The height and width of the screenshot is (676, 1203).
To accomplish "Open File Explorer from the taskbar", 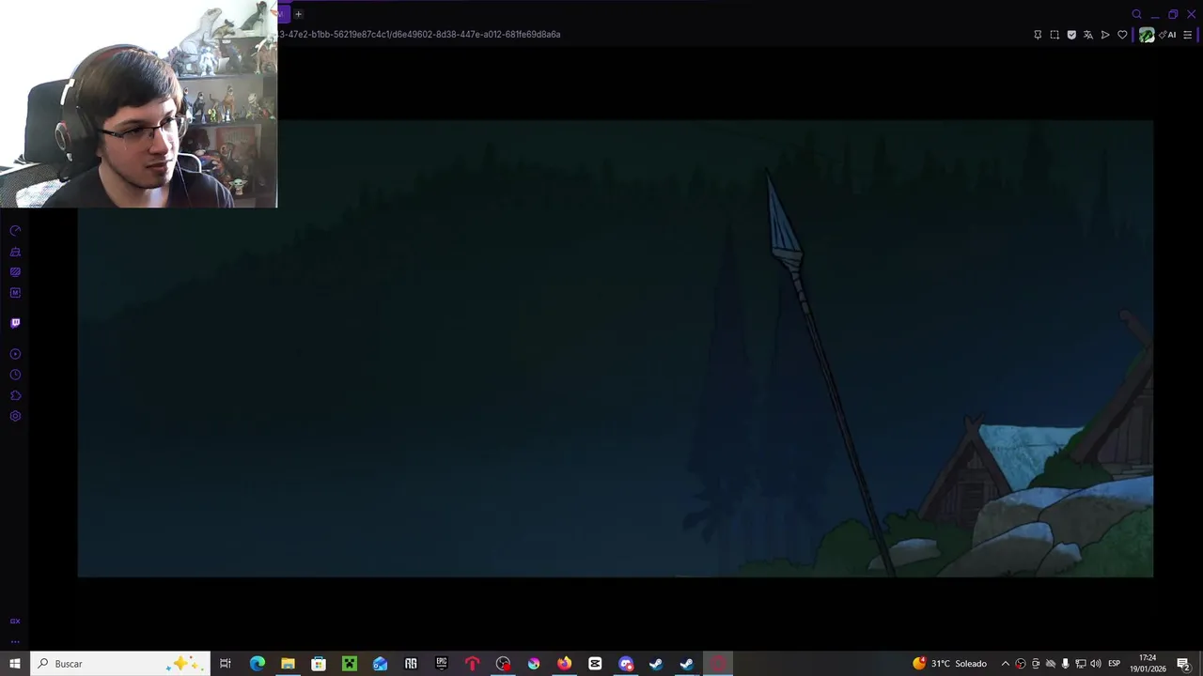I will 288,664.
